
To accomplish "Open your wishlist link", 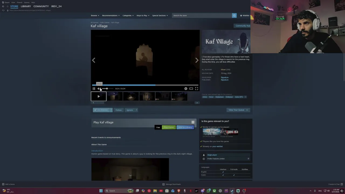I will click(217, 146).
